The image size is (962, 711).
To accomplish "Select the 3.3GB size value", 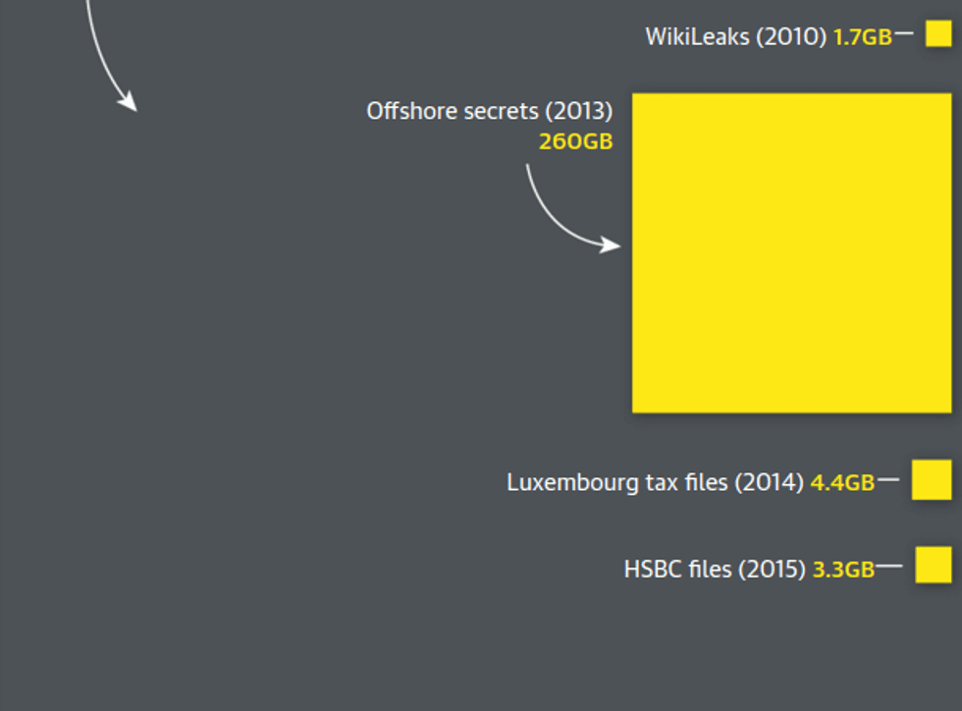I will [x=842, y=570].
